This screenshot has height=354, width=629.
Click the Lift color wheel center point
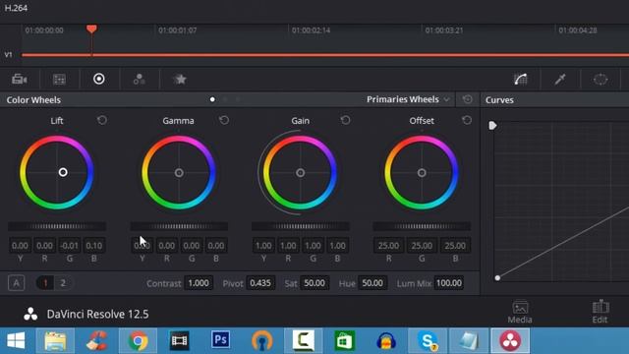point(63,172)
